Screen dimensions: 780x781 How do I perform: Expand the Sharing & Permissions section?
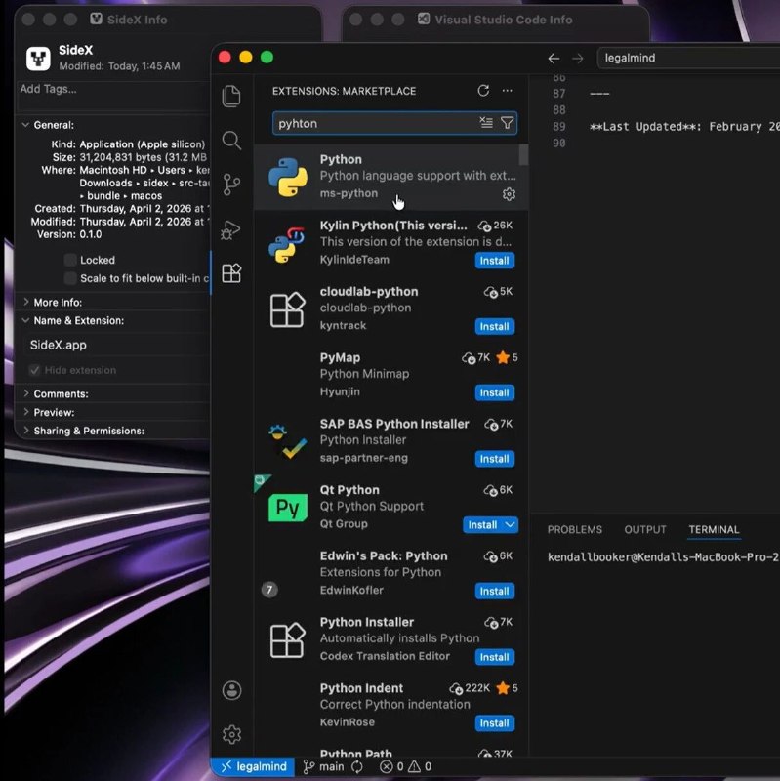pyautogui.click(x=26, y=431)
